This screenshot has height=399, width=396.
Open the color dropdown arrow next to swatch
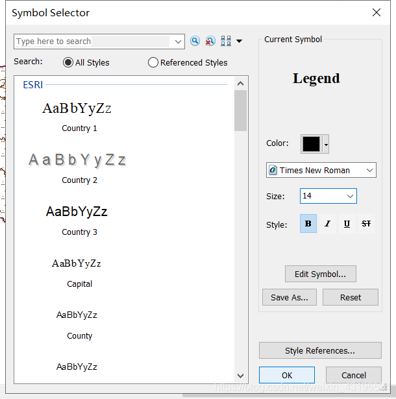326,144
